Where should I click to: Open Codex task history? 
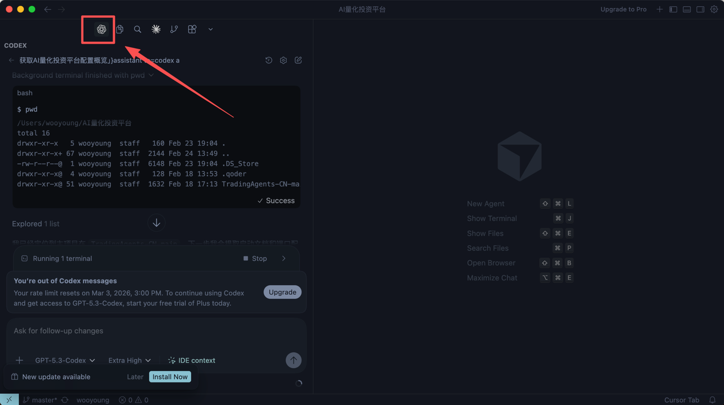[x=269, y=60]
